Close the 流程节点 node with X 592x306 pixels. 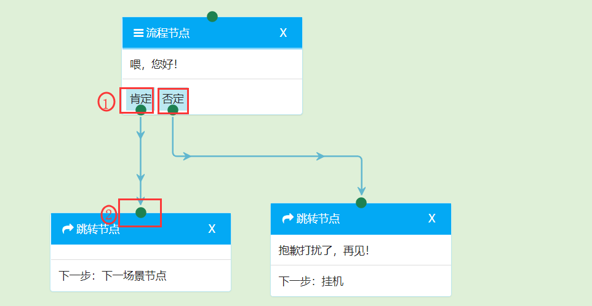pyautogui.click(x=283, y=33)
